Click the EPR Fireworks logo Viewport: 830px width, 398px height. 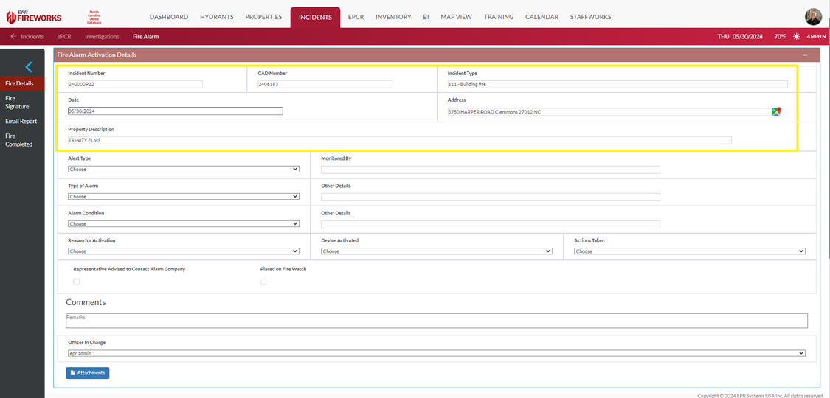click(x=34, y=17)
